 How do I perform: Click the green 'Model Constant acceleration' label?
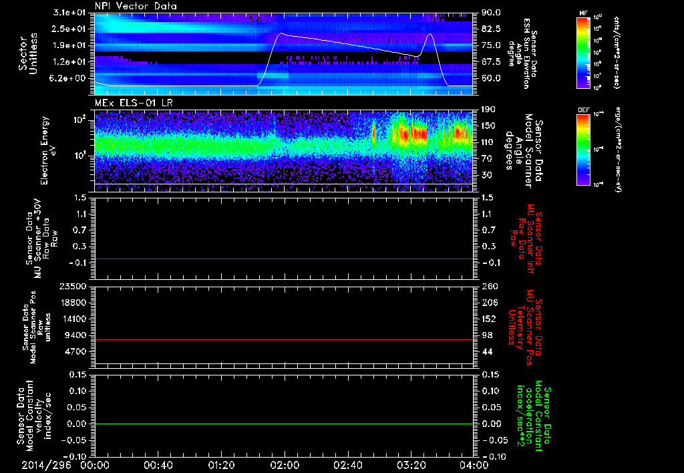534,416
